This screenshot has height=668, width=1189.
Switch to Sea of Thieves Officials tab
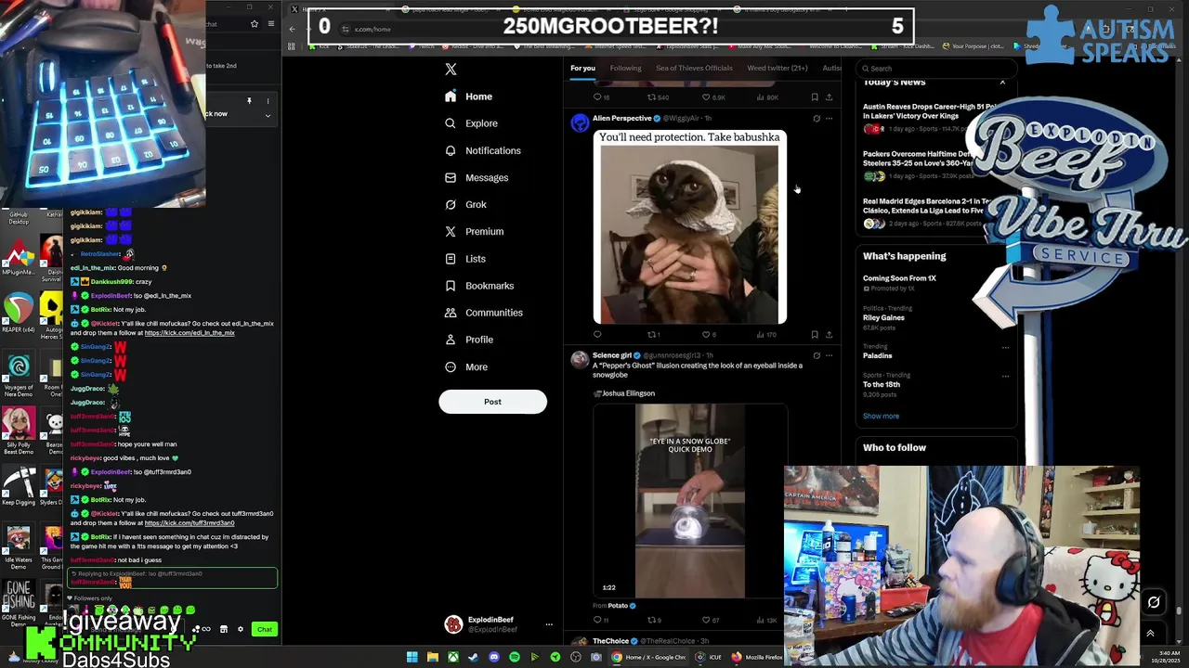694,68
